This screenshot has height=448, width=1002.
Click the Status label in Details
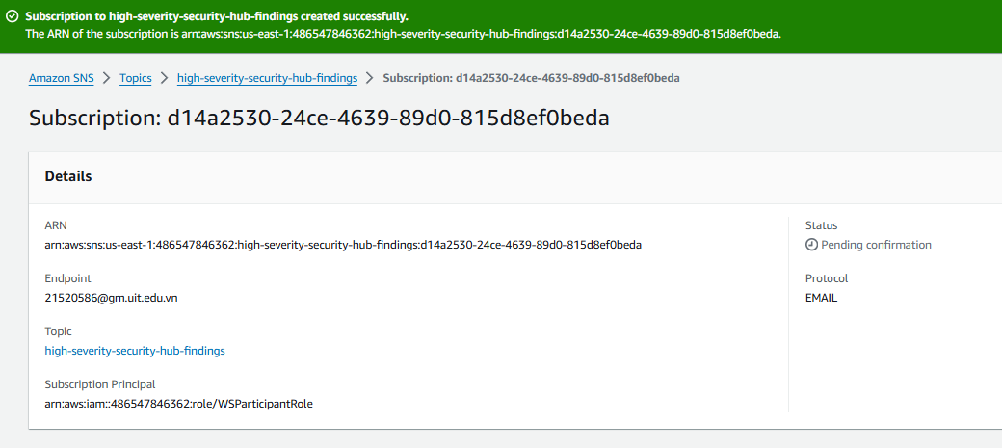[x=821, y=225]
